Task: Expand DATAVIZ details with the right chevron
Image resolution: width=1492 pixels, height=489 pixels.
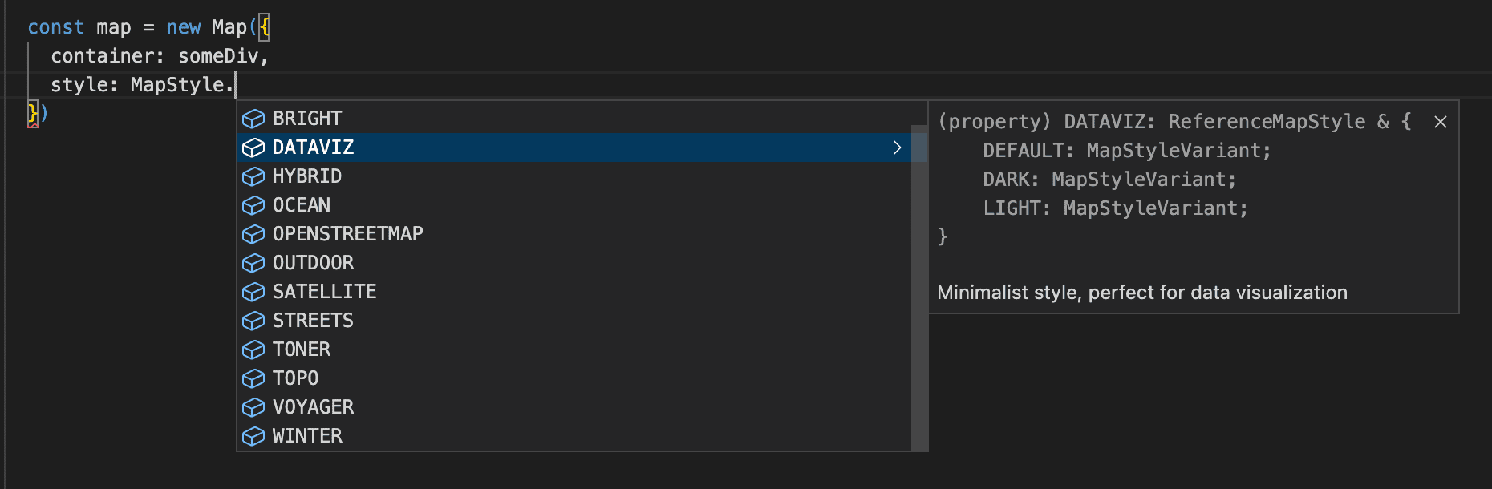Action: point(898,148)
